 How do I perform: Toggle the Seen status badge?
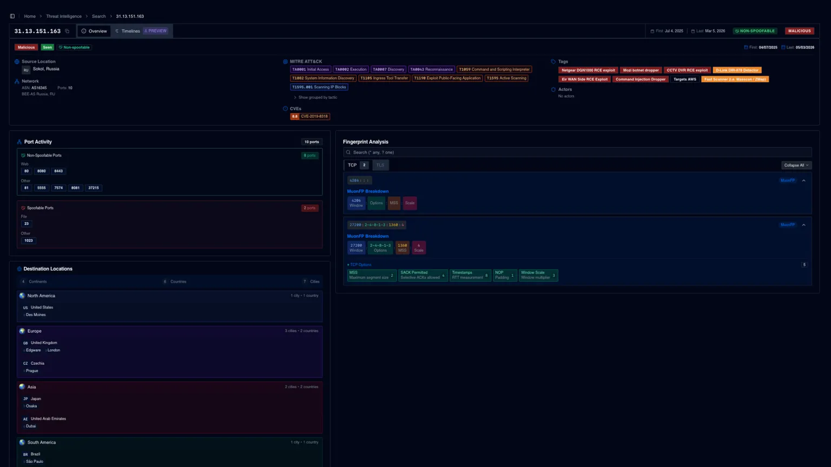(47, 47)
